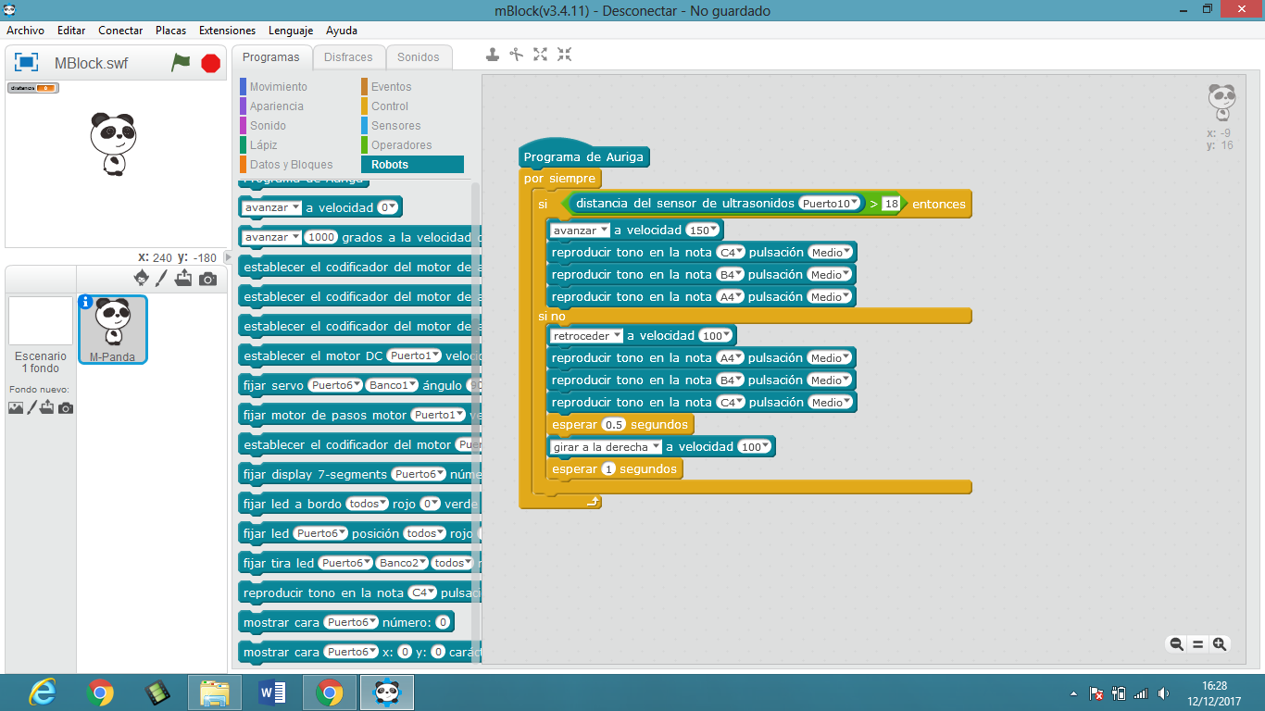Image resolution: width=1265 pixels, height=711 pixels.
Task: Select the Escenario stage thumbnail
Action: click(41, 320)
